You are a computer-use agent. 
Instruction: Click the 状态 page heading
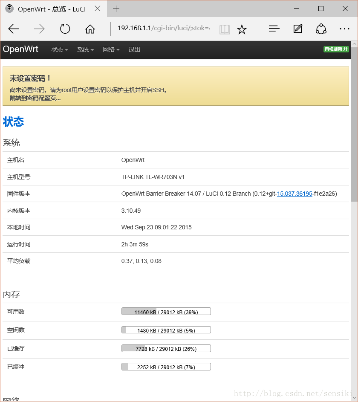[x=13, y=122]
